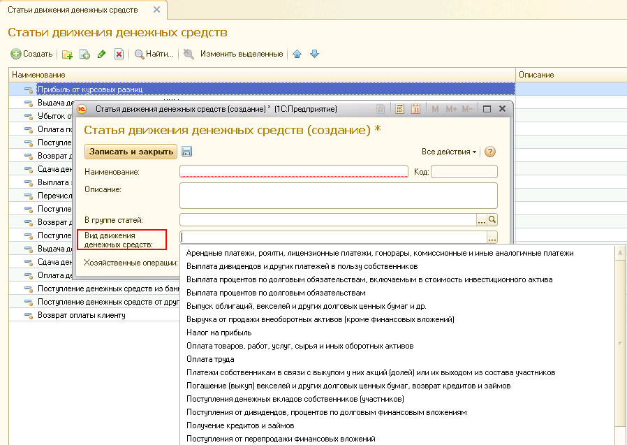Click the Вид движения денежных средств field
The image size is (627, 445).
(334, 237)
